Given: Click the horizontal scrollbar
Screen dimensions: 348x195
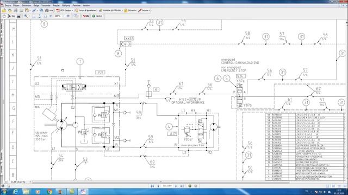Looking at the screenshot, I should [161, 182].
